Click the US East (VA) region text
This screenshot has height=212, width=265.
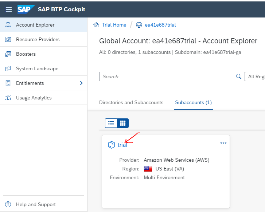click(170, 169)
